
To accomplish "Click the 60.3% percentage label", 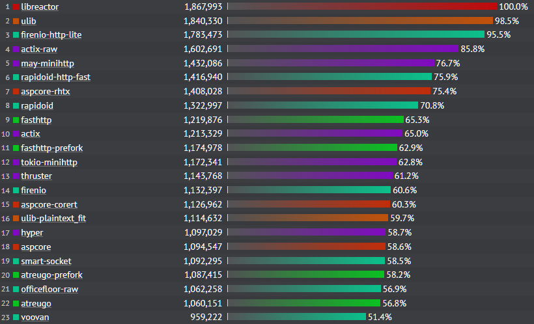I will (404, 205).
